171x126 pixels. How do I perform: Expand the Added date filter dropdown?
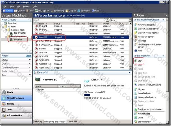tap(30, 71)
